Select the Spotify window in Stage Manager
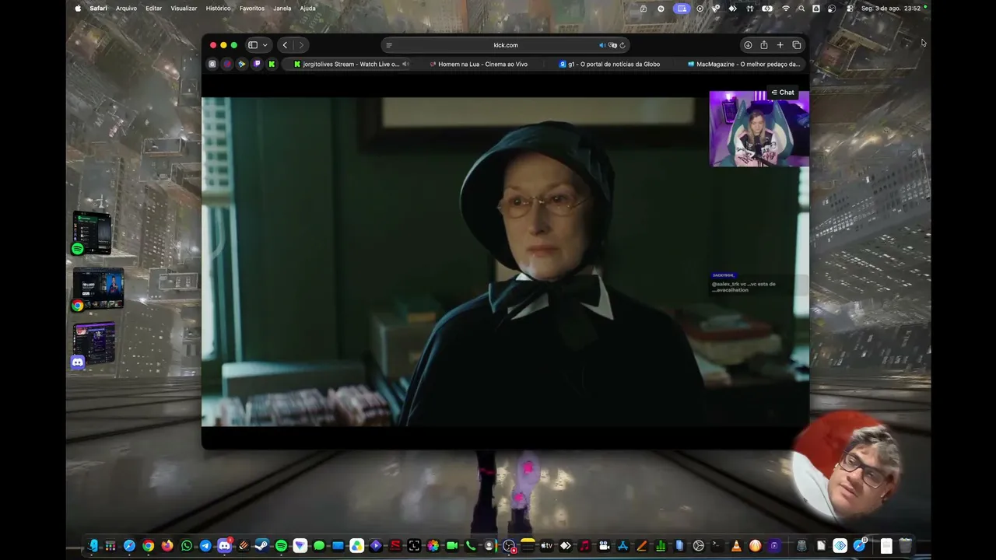 point(92,233)
